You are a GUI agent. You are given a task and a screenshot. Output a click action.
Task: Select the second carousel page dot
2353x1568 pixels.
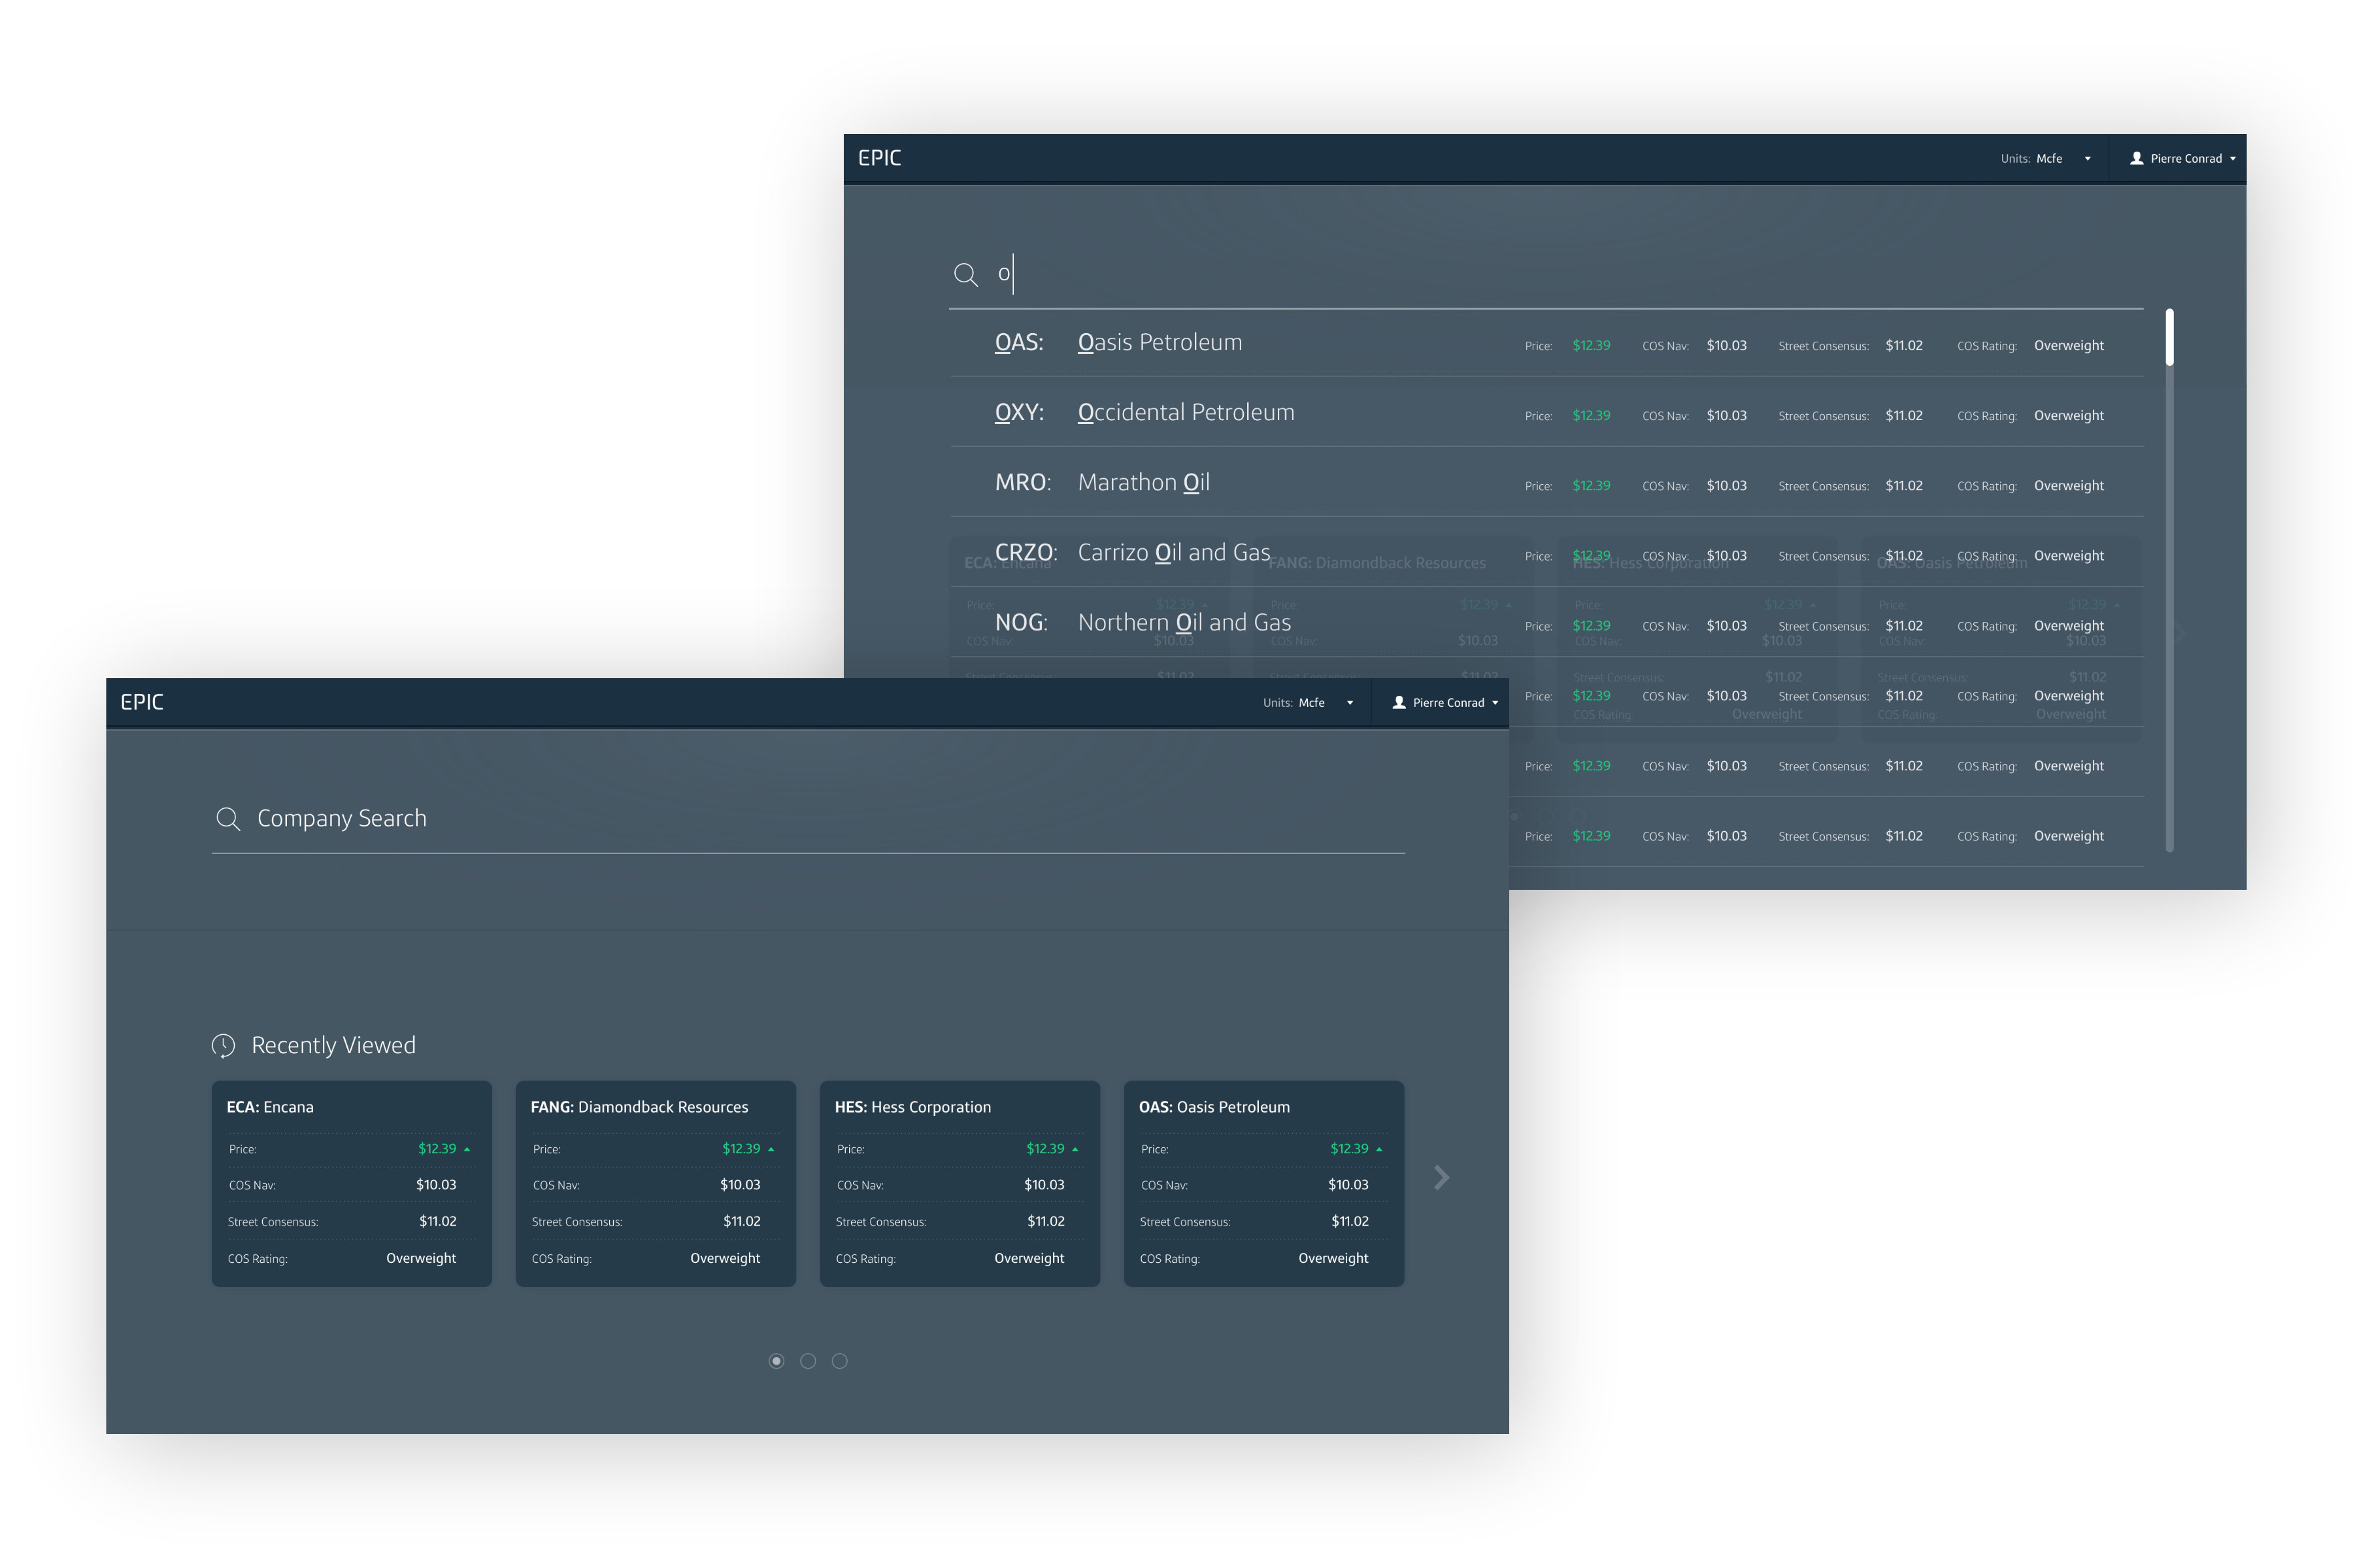point(809,1361)
